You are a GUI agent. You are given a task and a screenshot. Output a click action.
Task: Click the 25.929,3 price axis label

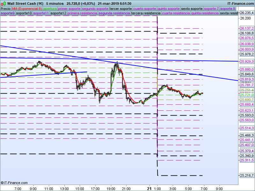click(247, 61)
